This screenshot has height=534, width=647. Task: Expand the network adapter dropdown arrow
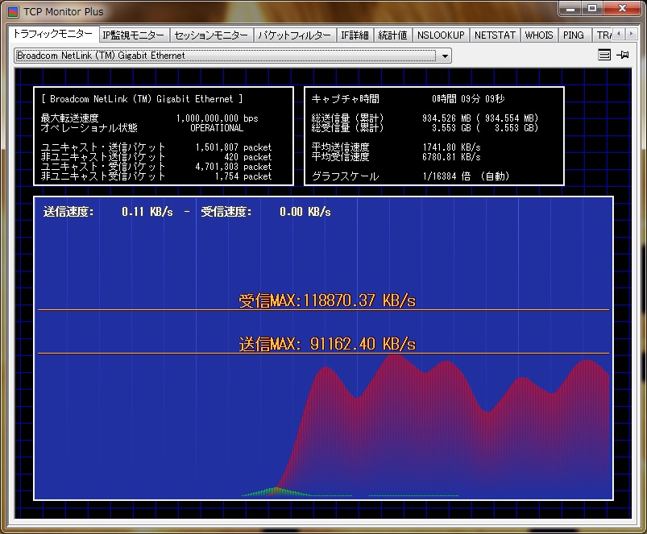pos(445,56)
